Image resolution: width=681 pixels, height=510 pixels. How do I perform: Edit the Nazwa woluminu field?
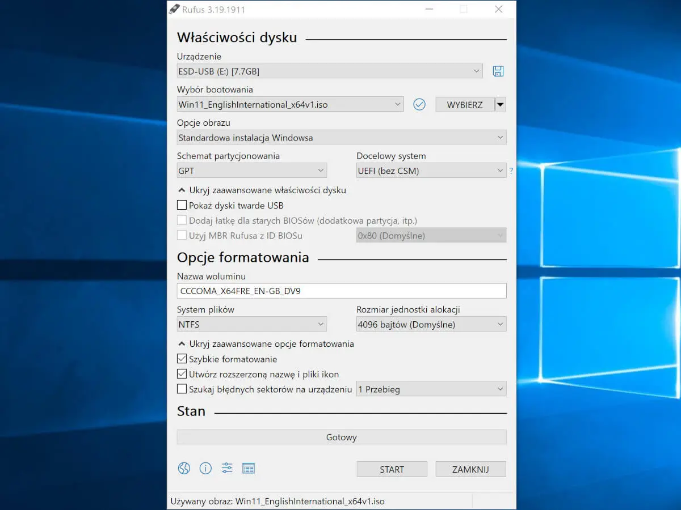point(340,291)
